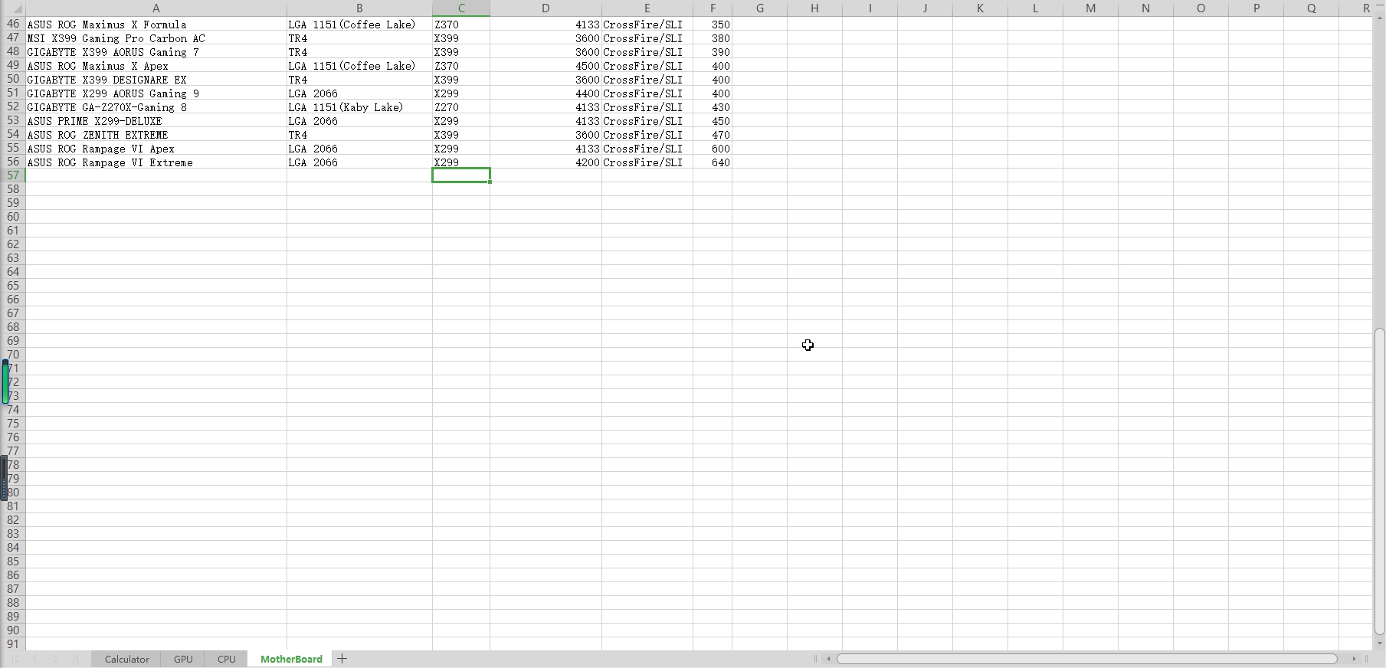1386x668 pixels.
Task: Click the horizontal scrollbar left arrow
Action: 828,659
